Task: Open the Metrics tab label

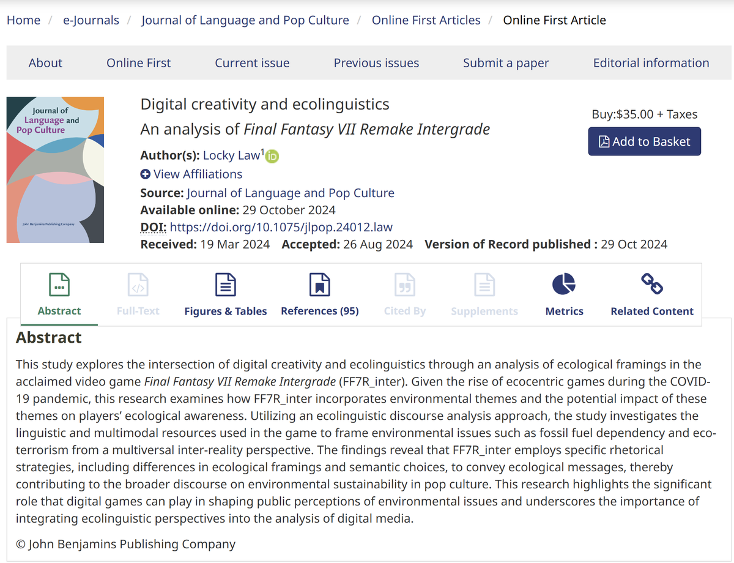Action: click(x=565, y=311)
